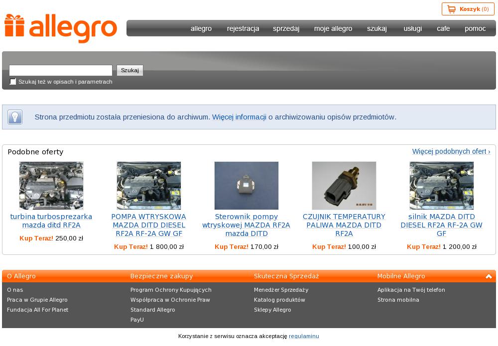Select szukaj in the navigation bar
498x346 pixels.
(377, 28)
